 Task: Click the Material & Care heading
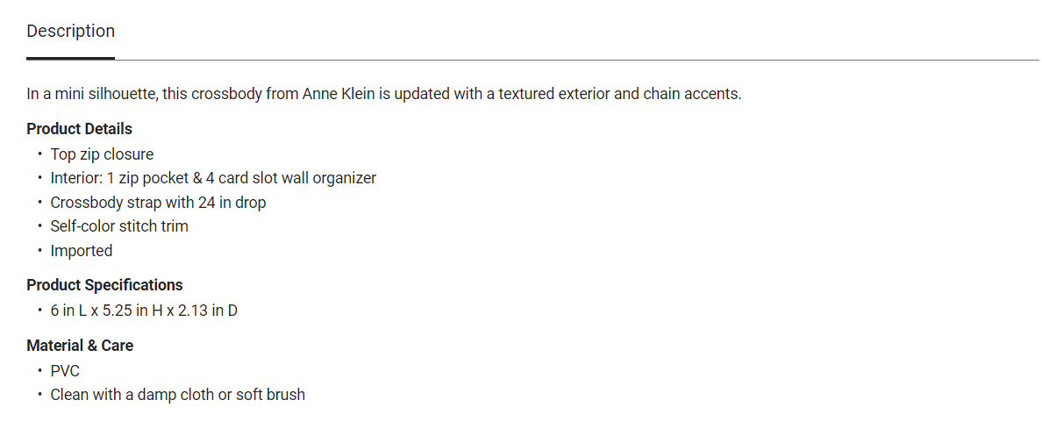tap(80, 346)
